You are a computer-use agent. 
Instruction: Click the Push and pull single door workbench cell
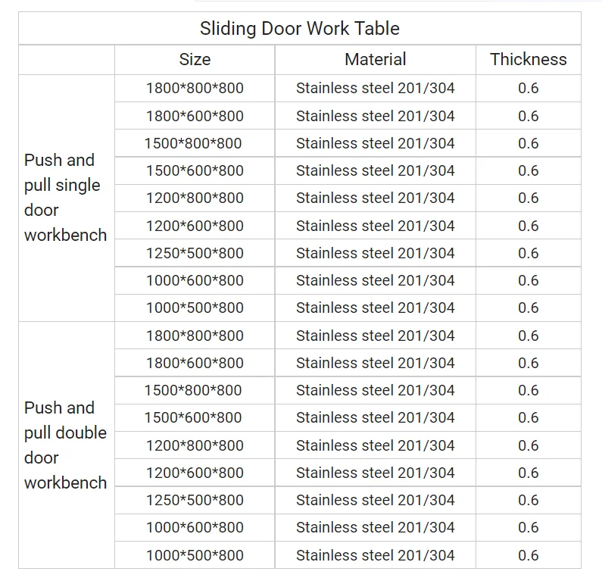66,198
